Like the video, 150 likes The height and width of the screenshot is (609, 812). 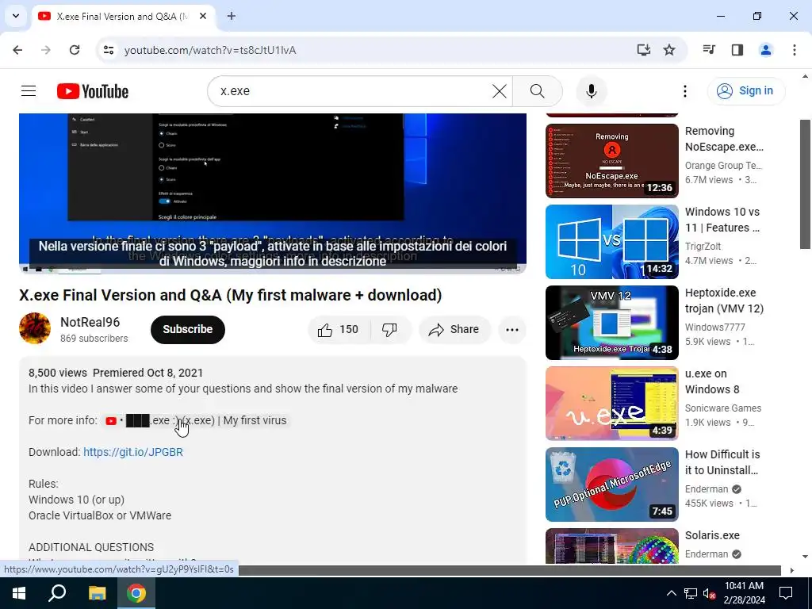tap(339, 329)
